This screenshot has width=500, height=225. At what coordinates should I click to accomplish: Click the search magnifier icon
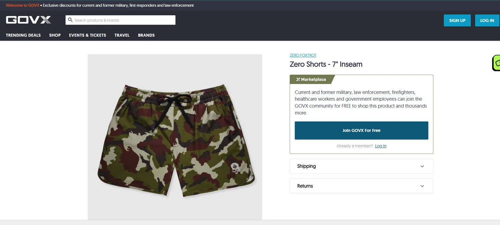70,20
